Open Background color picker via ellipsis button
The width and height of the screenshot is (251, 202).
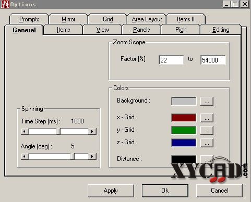tap(207, 102)
